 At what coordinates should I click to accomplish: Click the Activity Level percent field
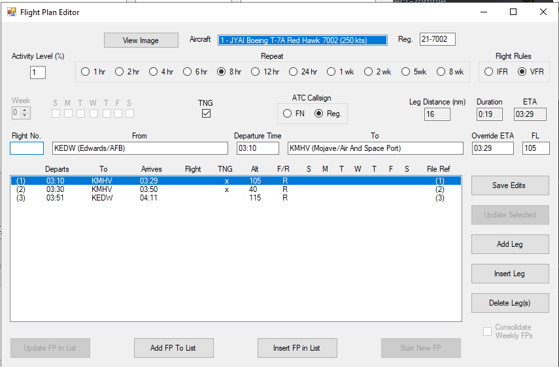click(38, 72)
